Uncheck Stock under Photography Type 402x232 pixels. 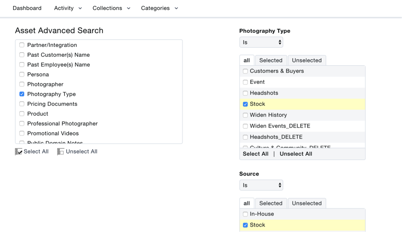click(245, 104)
